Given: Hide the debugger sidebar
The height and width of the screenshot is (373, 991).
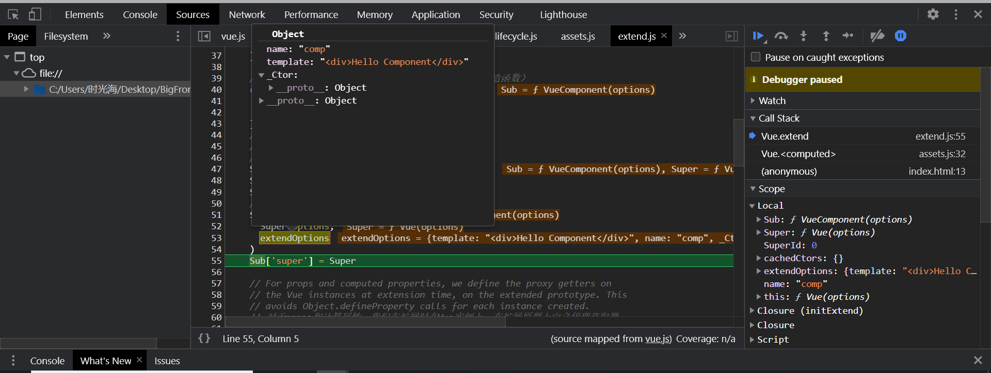Looking at the screenshot, I should pyautogui.click(x=731, y=36).
